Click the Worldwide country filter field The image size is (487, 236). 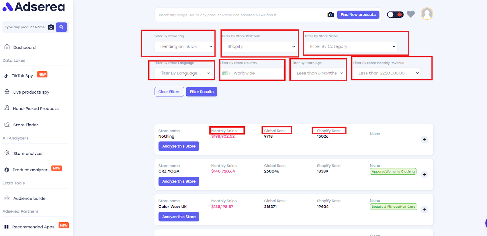coord(258,73)
